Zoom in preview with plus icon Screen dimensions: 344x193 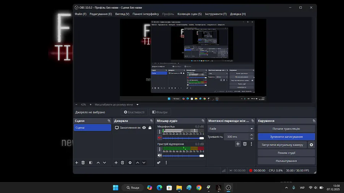pyautogui.click(x=90, y=105)
